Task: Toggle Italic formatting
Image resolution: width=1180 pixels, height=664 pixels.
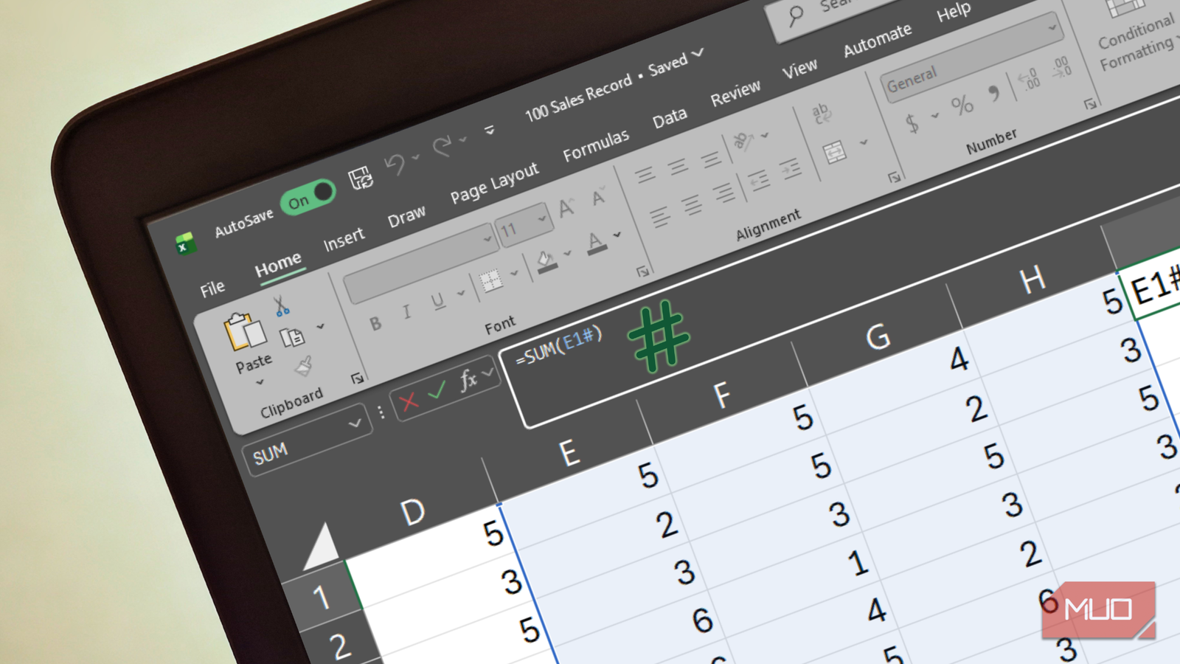Action: (406, 312)
